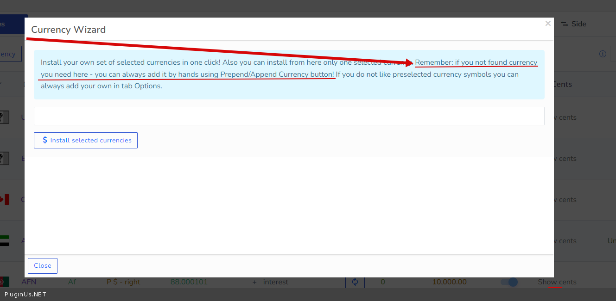The image size is (616, 301).
Task: Close the Currency Wizard with X
Action: point(548,24)
